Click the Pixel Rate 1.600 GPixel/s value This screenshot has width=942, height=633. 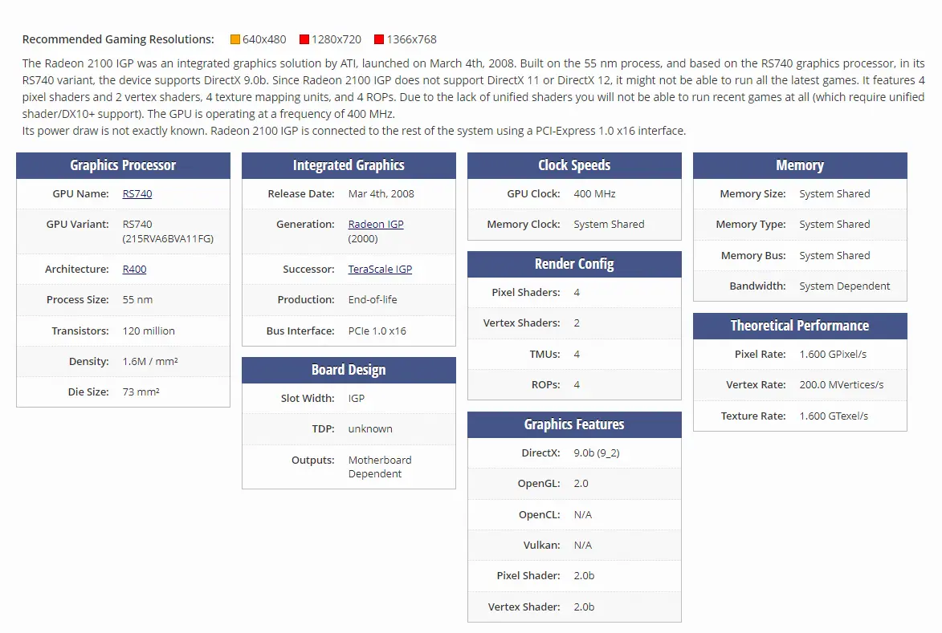tap(833, 355)
